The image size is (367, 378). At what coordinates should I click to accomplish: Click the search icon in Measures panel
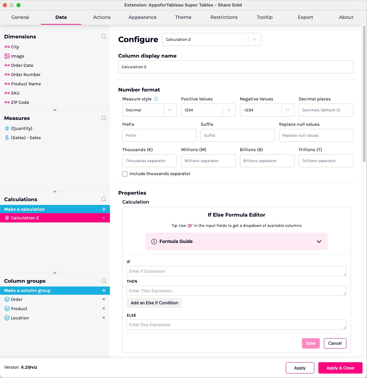(104, 118)
